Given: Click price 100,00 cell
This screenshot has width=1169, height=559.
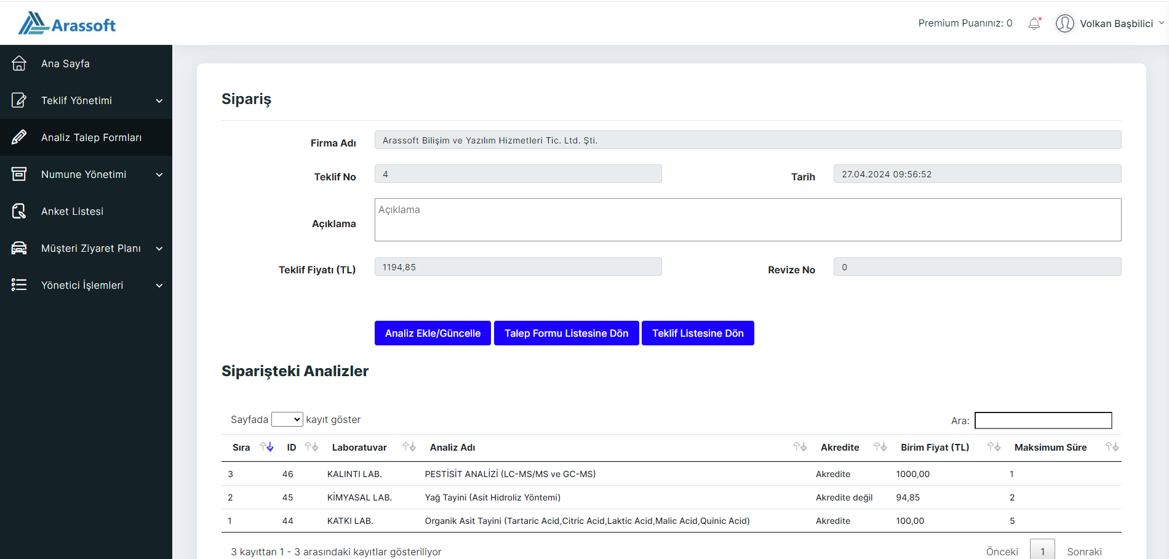Looking at the screenshot, I should pyautogui.click(x=910, y=521).
